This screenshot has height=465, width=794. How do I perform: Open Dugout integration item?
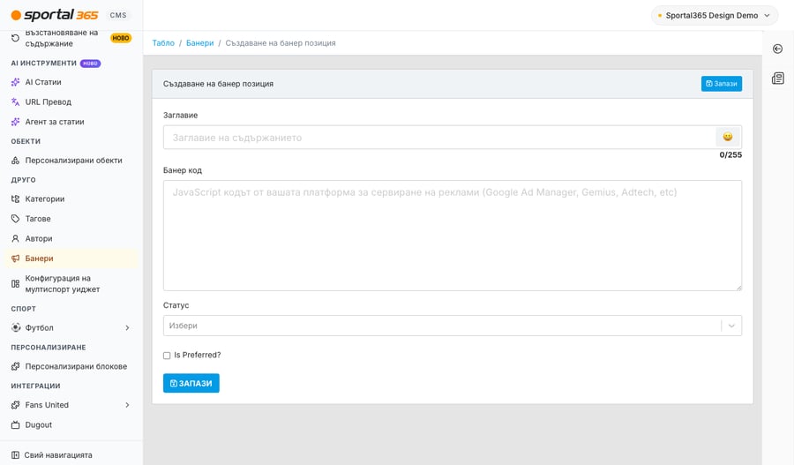tap(71, 424)
